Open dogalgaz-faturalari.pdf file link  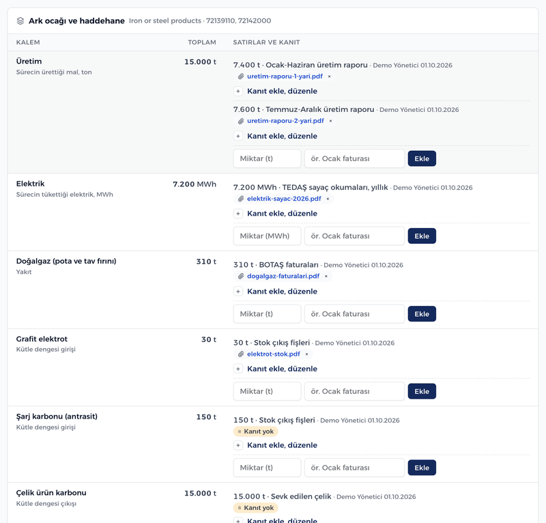point(283,277)
